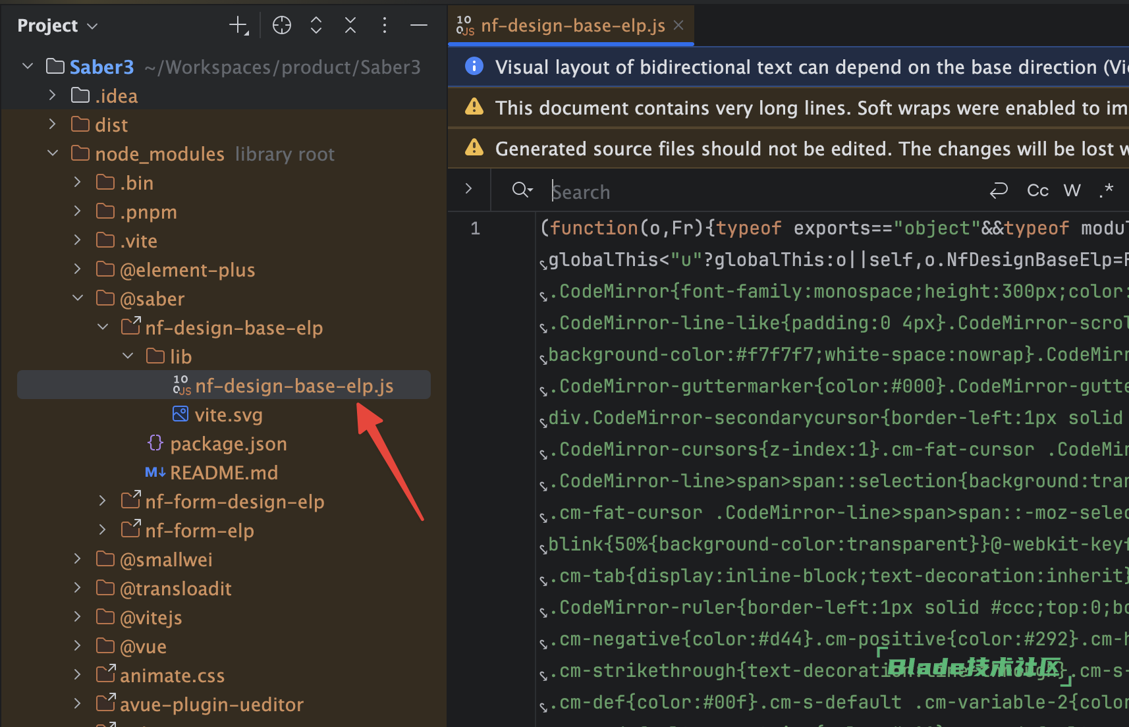Viewport: 1129px width, 727px height.
Task: Expand the .bin folder
Action: pos(78,182)
